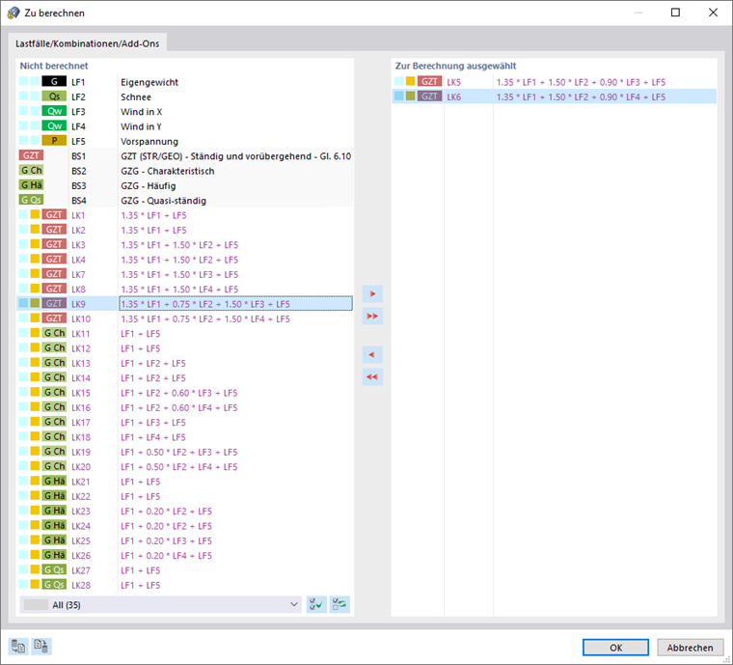Click the yellow color square of LK15

35,392
